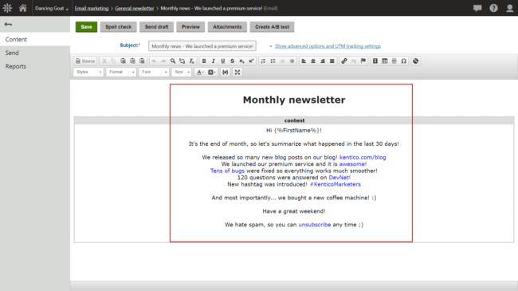This screenshot has height=291, width=518.
Task: Toggle bold formatting in editor toolbar
Action: (x=204, y=61)
